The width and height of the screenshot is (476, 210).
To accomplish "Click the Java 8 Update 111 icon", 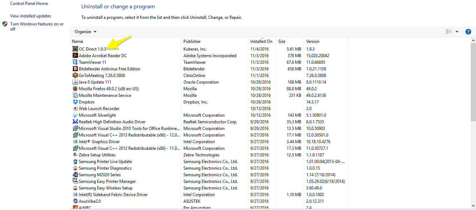I will click(75, 82).
